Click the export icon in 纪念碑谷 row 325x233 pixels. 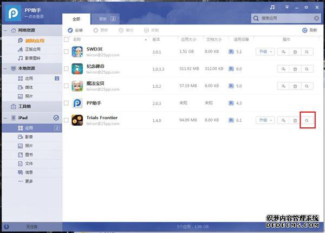283,69
